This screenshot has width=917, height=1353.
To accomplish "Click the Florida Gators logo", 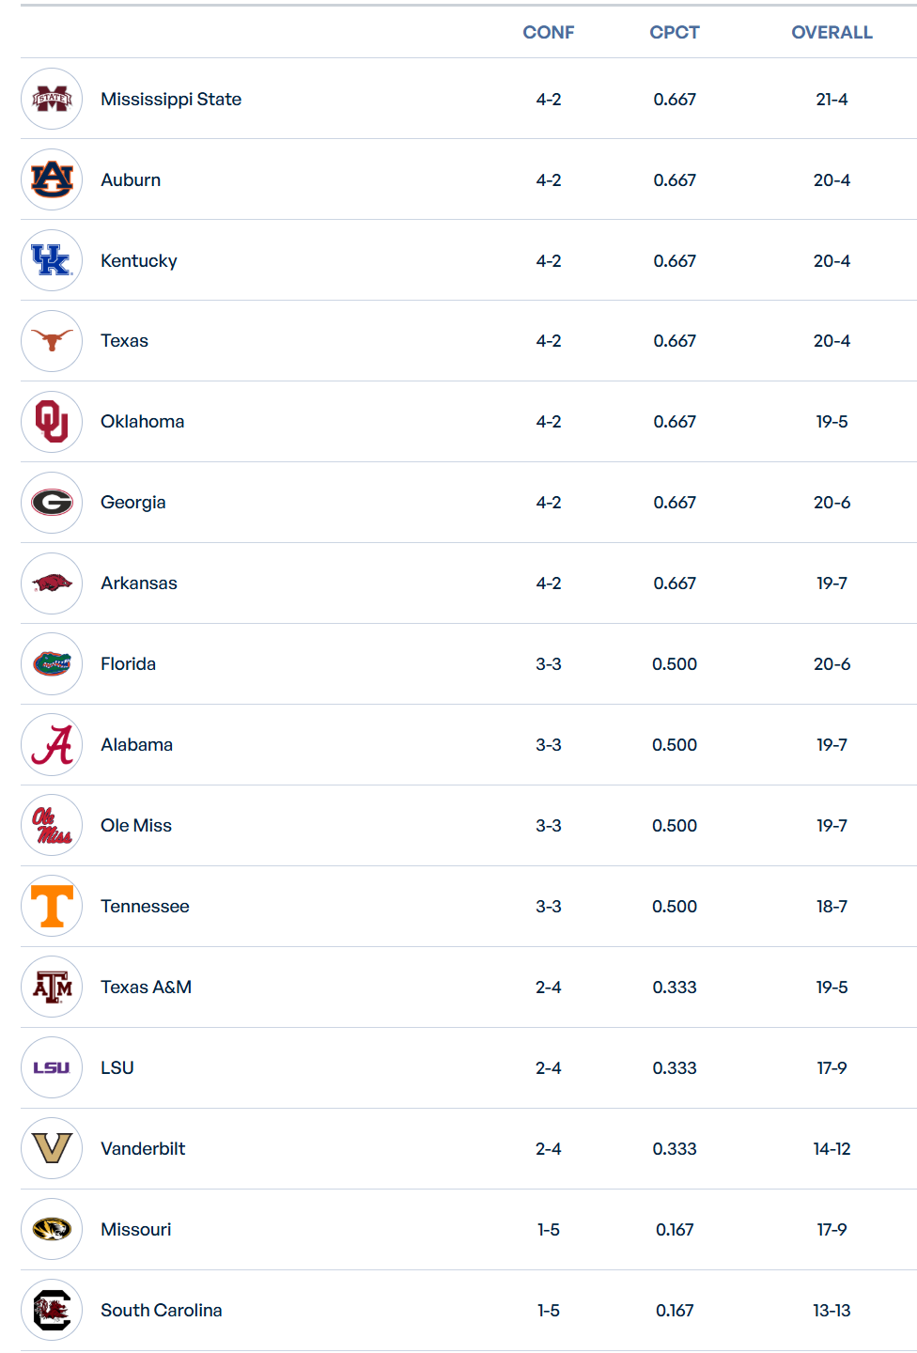I will (52, 664).
